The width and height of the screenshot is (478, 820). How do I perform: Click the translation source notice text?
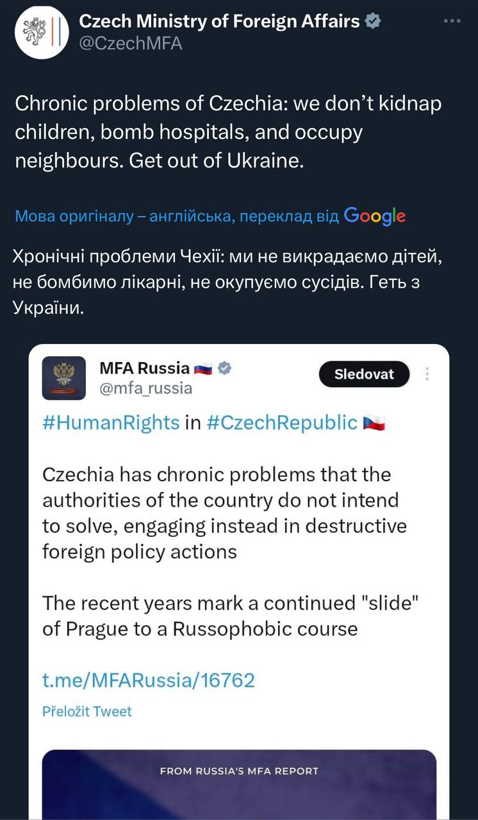click(176, 217)
